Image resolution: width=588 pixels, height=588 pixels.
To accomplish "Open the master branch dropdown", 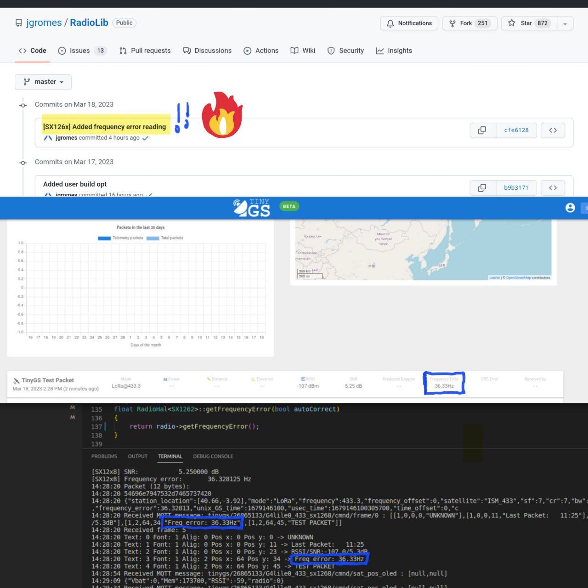I will pos(43,82).
